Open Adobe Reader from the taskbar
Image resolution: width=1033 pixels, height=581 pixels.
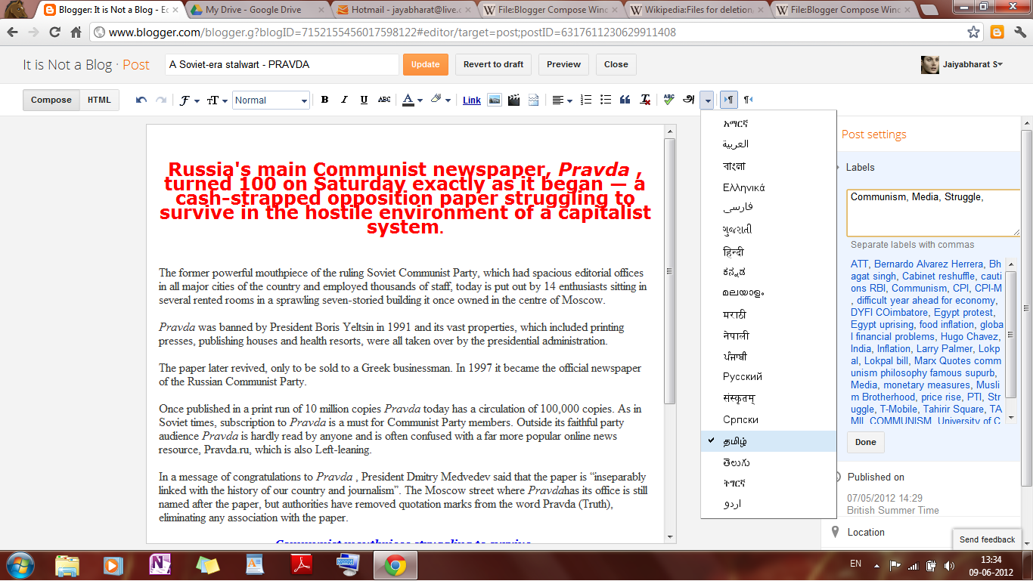click(x=302, y=565)
